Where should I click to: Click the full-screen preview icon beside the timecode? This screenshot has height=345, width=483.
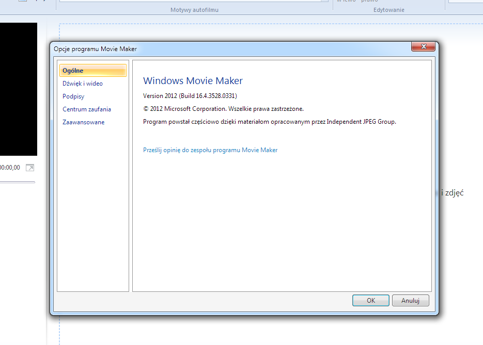click(30, 168)
